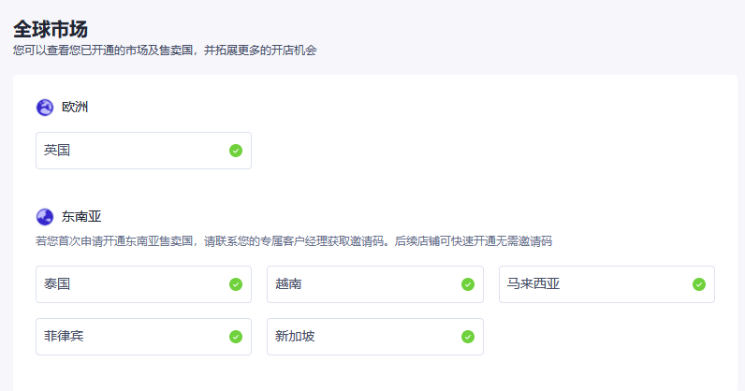Select the 泰国 market card

(143, 284)
